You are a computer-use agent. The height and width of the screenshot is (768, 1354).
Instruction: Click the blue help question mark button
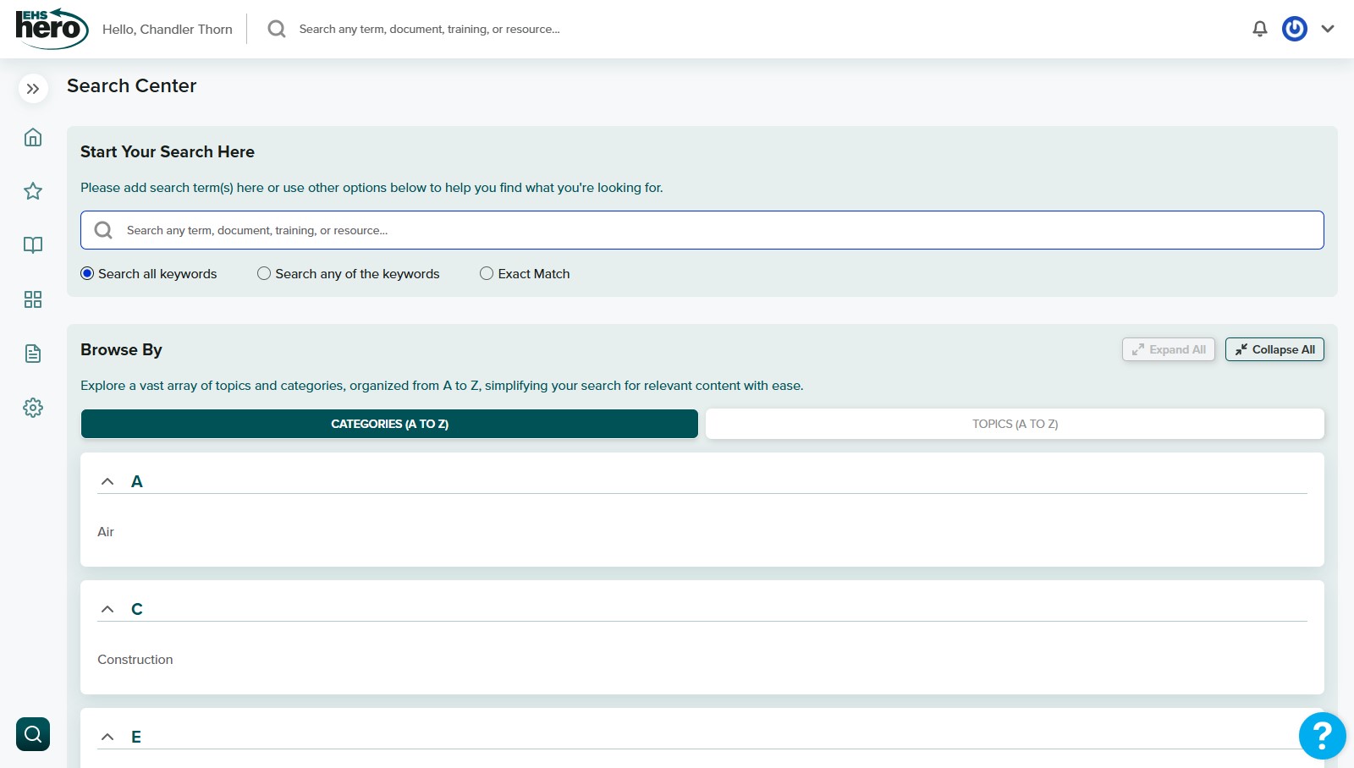coord(1322,736)
